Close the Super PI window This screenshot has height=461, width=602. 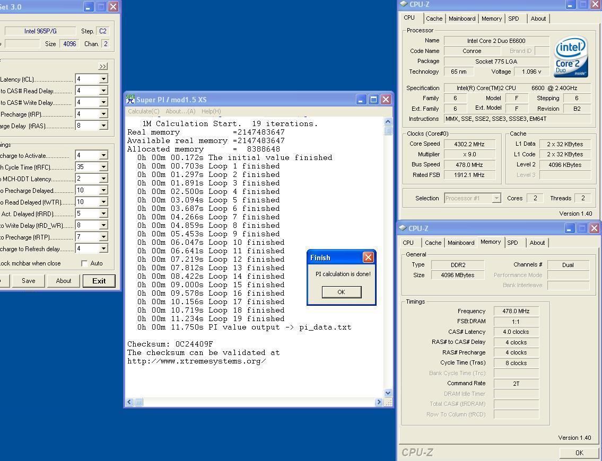coord(386,100)
